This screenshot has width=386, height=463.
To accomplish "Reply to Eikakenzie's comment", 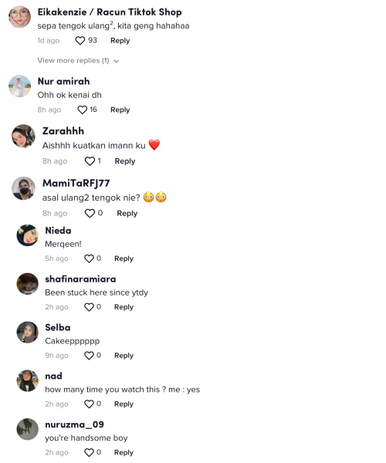I will point(120,40).
